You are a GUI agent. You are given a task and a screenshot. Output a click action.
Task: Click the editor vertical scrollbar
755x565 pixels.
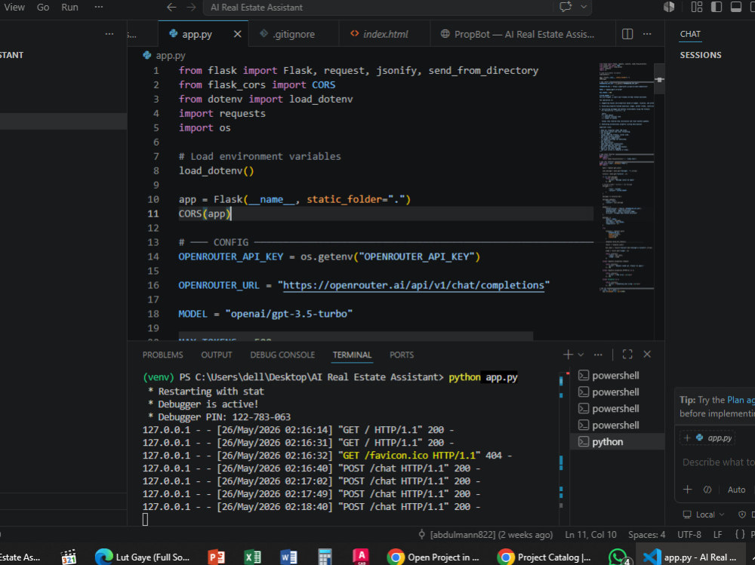[660, 79]
